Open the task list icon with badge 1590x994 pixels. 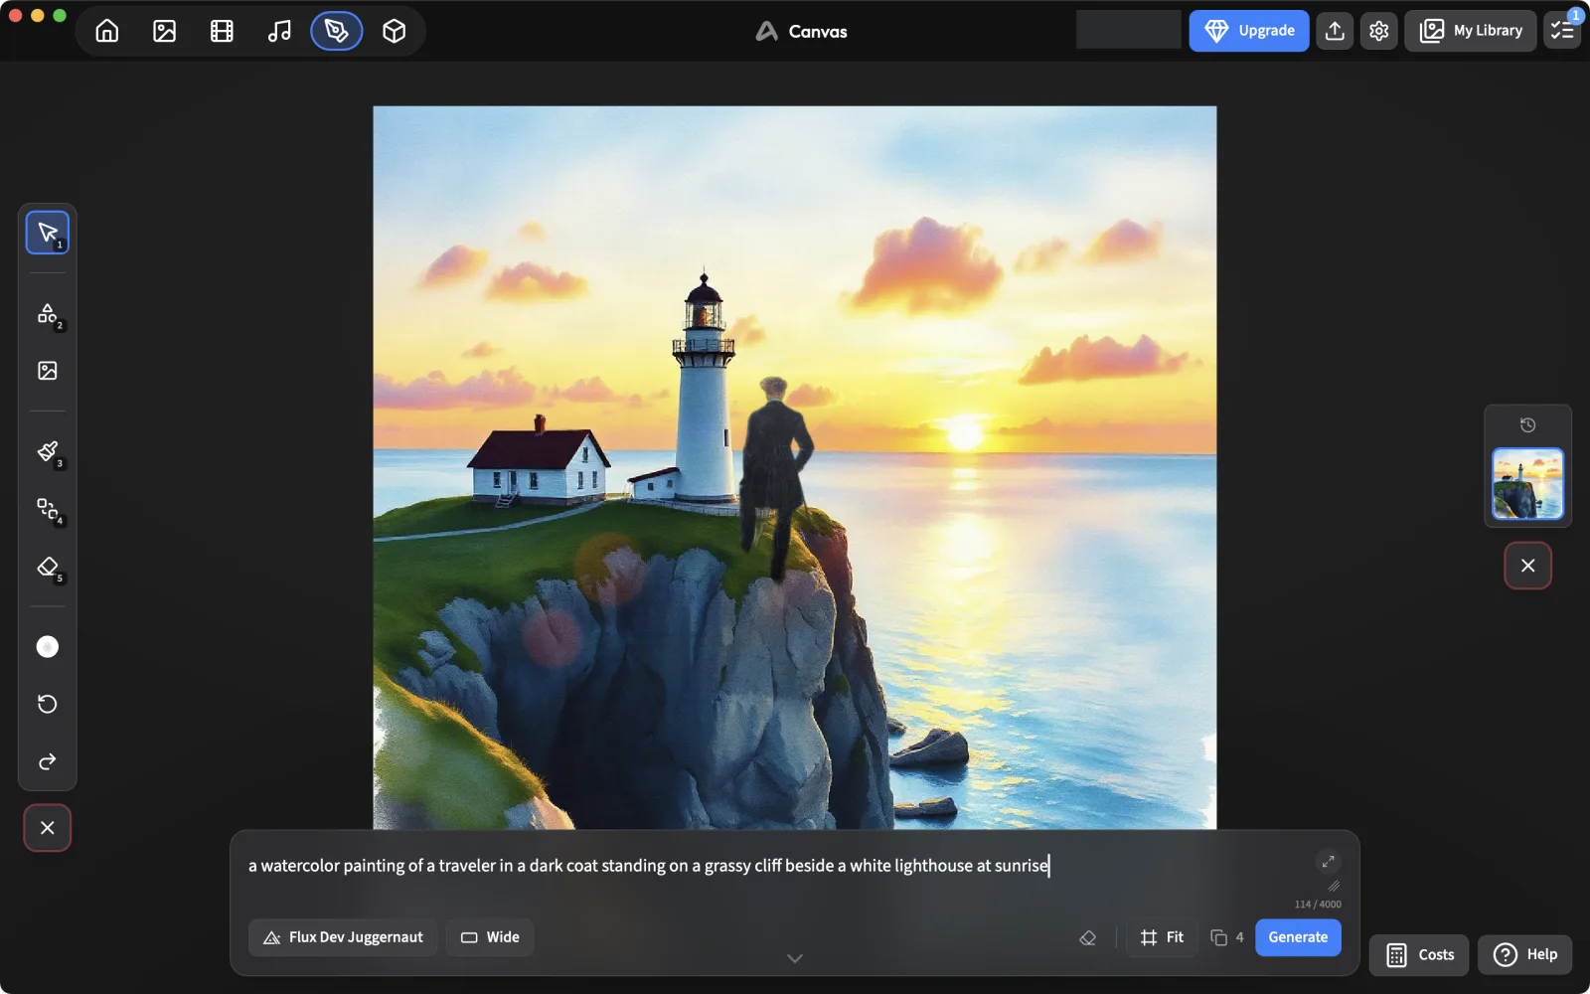[1562, 31]
